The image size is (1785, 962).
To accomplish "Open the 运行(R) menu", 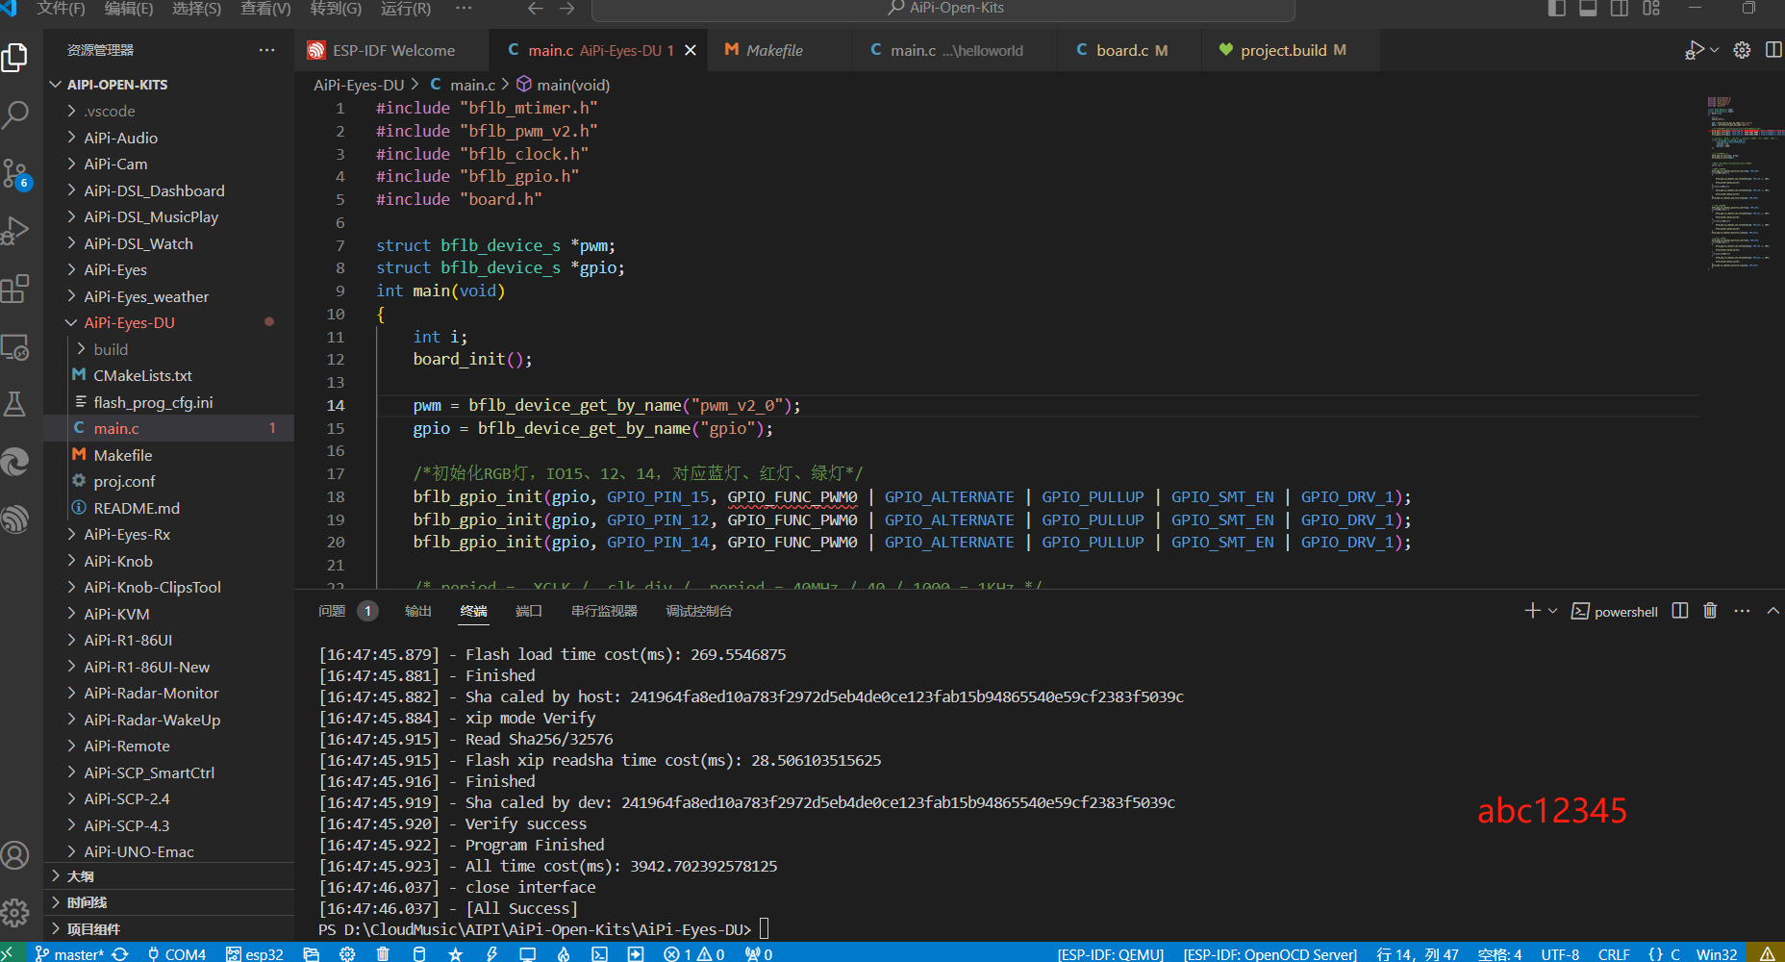I will (406, 9).
